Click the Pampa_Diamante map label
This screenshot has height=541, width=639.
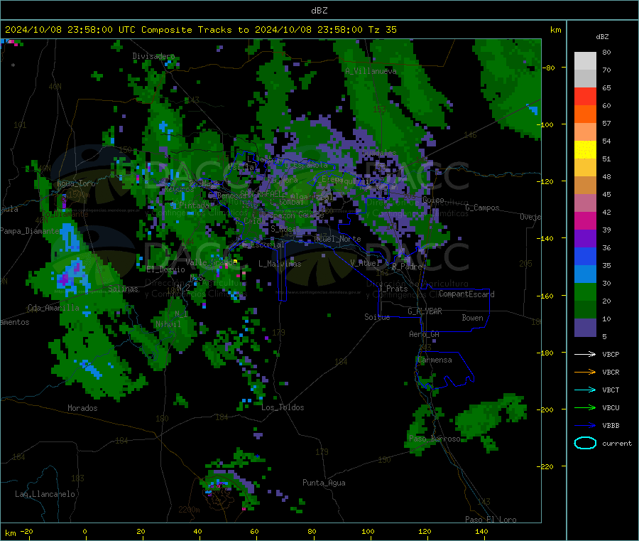click(29, 231)
